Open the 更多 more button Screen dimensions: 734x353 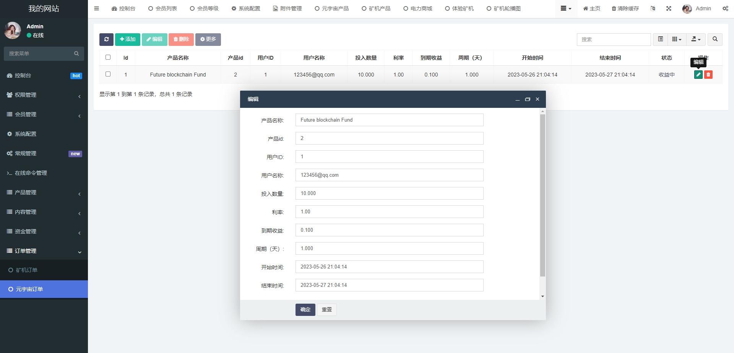tap(208, 39)
